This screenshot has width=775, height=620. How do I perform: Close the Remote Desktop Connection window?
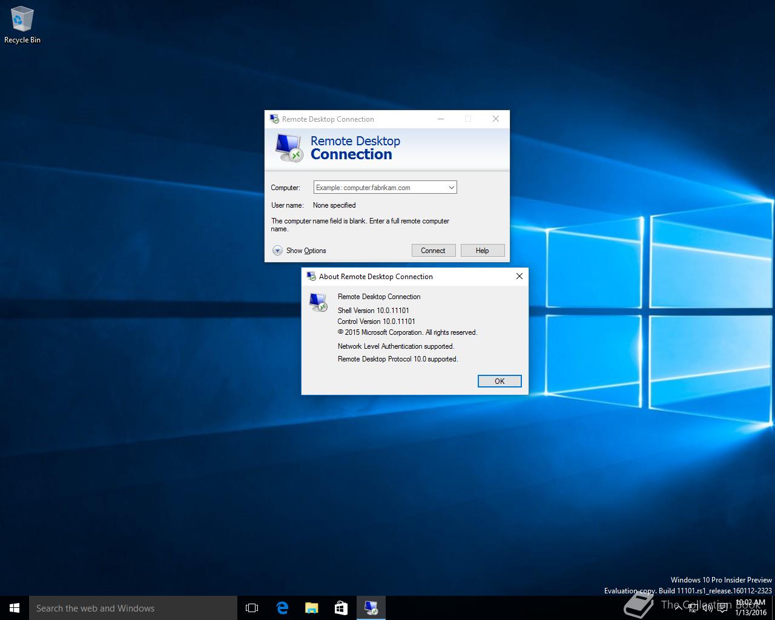coord(496,119)
